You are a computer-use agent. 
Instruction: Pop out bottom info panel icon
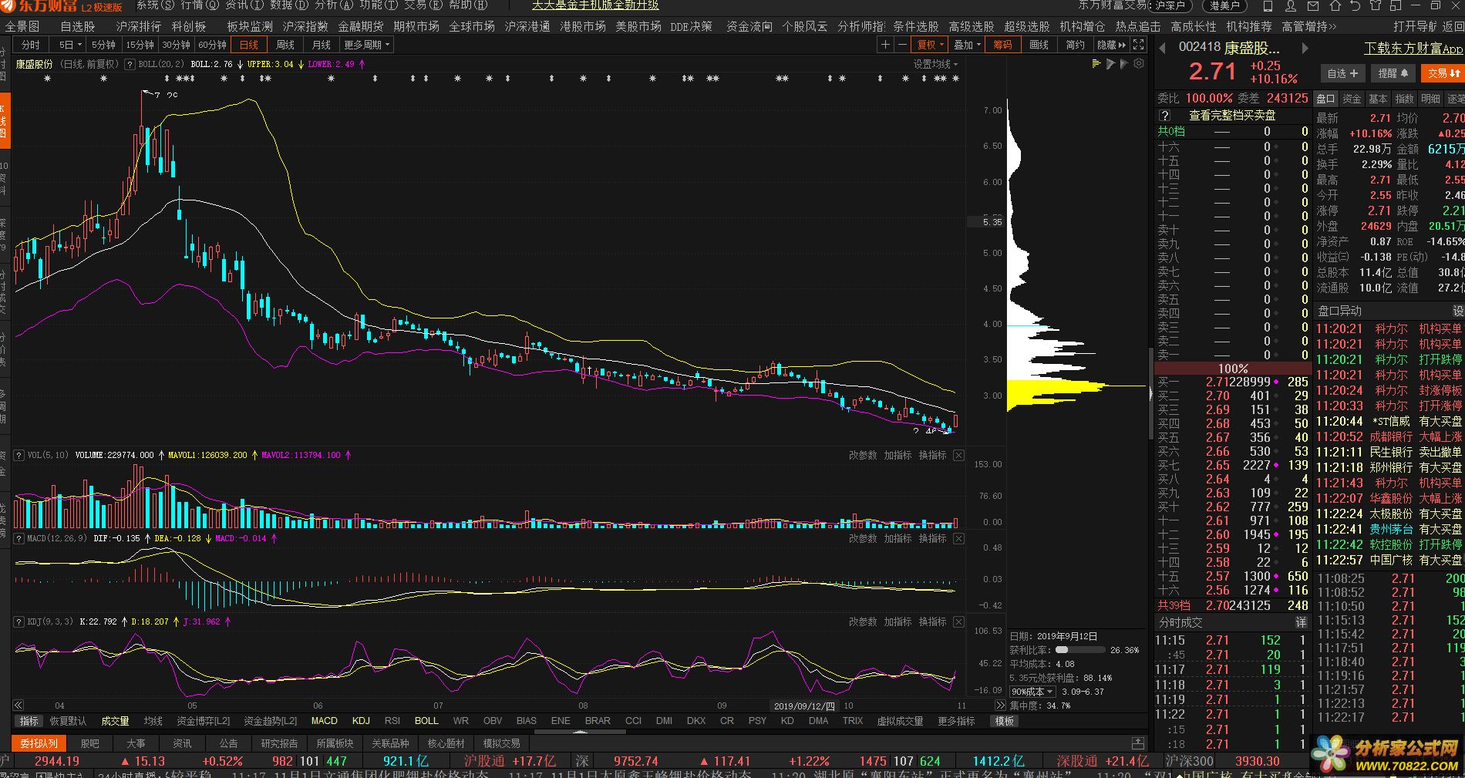pyautogui.click(x=1138, y=743)
